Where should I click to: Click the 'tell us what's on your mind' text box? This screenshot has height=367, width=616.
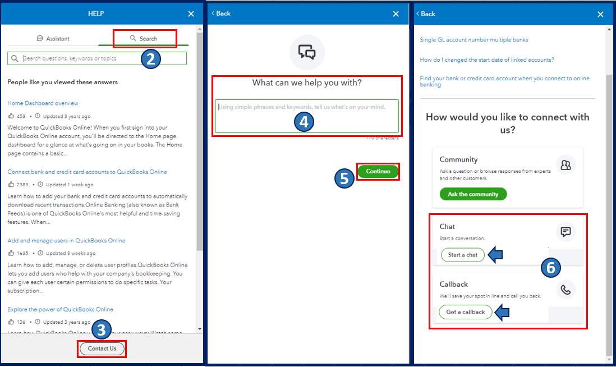(x=307, y=116)
